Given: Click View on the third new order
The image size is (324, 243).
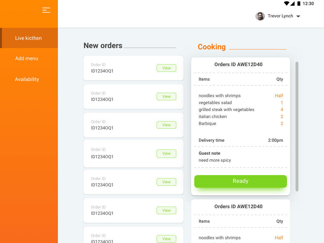Looking at the screenshot, I should [x=166, y=125].
